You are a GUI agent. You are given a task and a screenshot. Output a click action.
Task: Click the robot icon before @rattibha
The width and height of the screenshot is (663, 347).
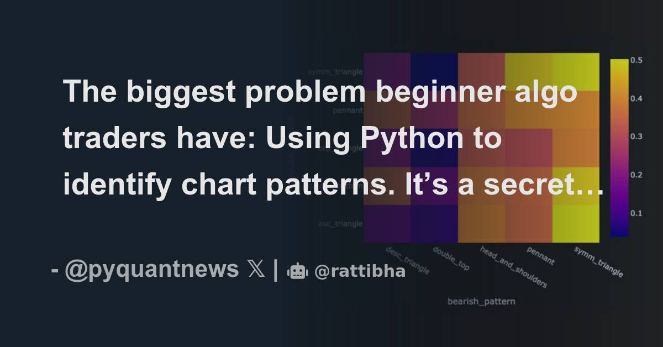click(297, 271)
